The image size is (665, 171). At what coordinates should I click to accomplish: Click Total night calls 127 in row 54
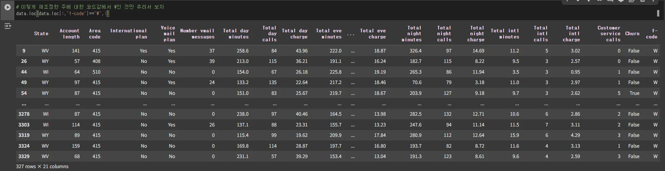[x=447, y=93]
